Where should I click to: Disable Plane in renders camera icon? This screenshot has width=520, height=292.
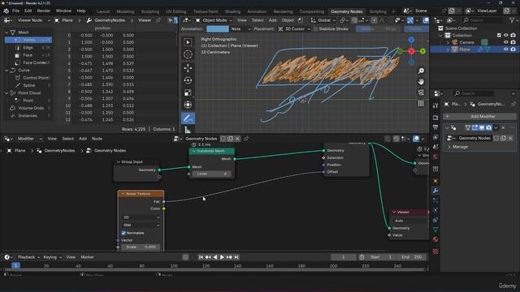[513, 49]
